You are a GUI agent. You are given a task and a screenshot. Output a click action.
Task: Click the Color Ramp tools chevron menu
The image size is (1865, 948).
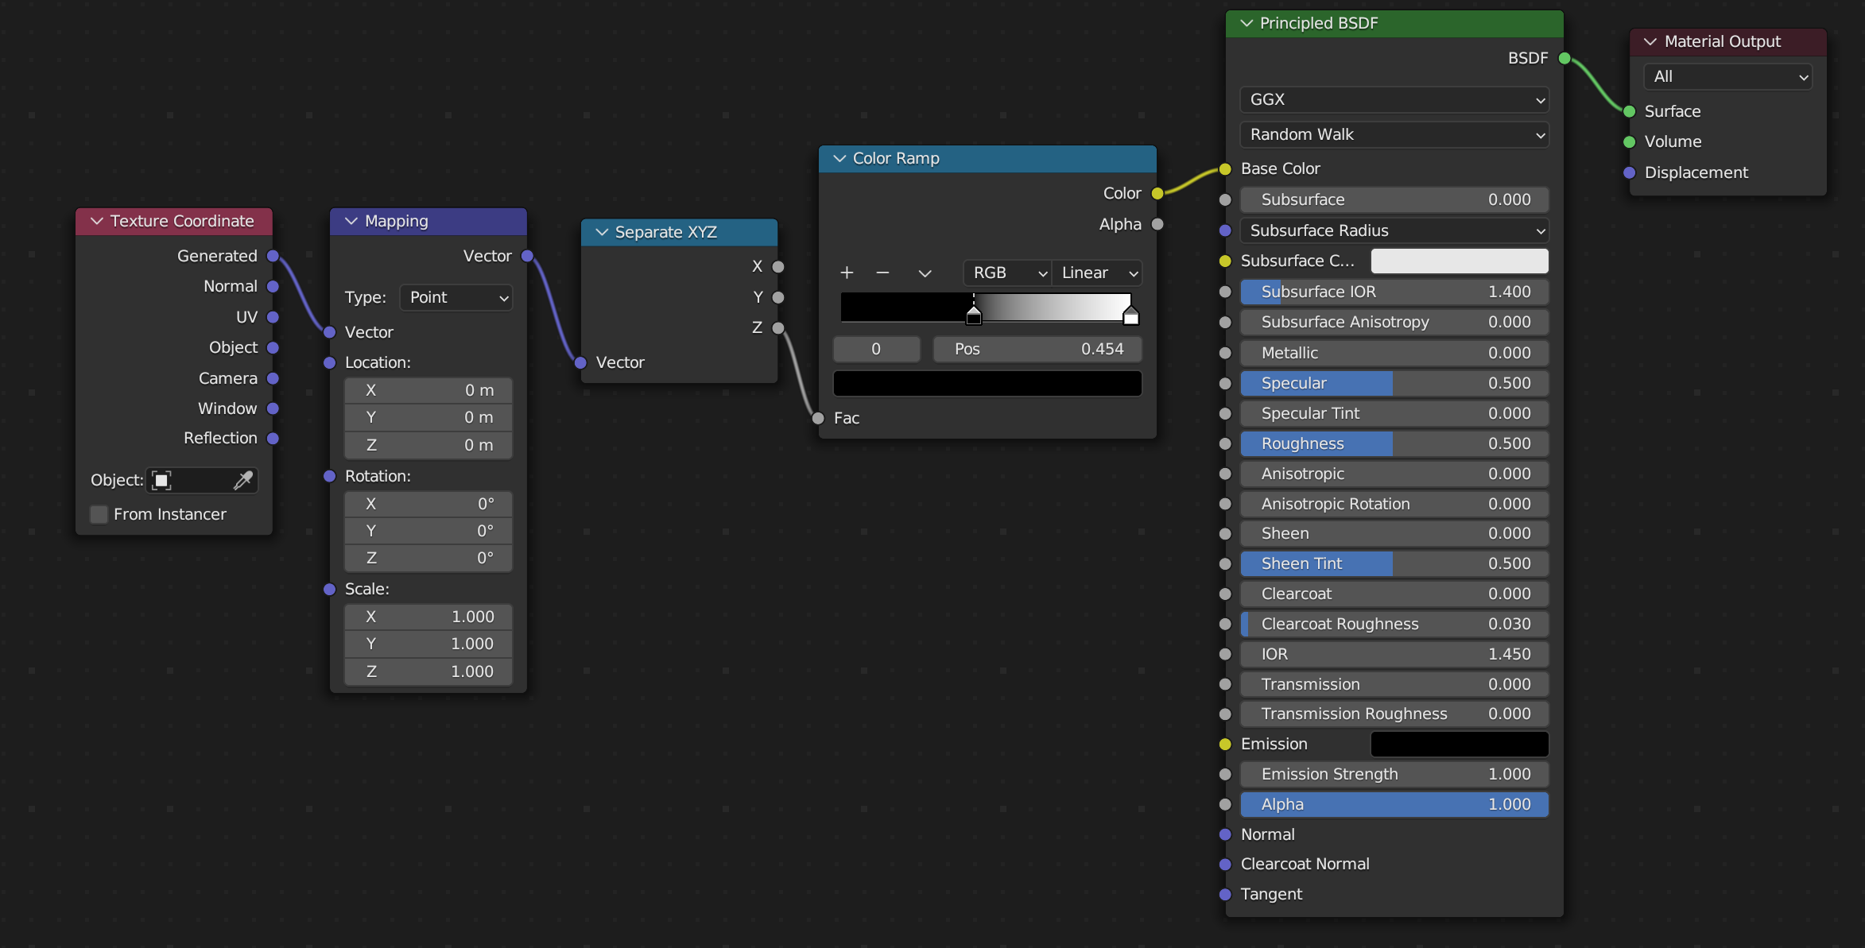tap(925, 273)
